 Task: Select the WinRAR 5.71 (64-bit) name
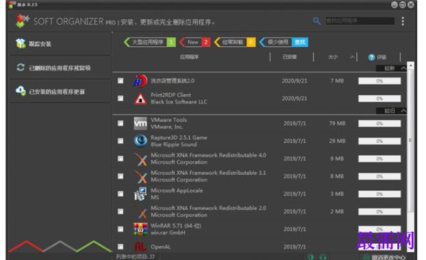point(176,226)
